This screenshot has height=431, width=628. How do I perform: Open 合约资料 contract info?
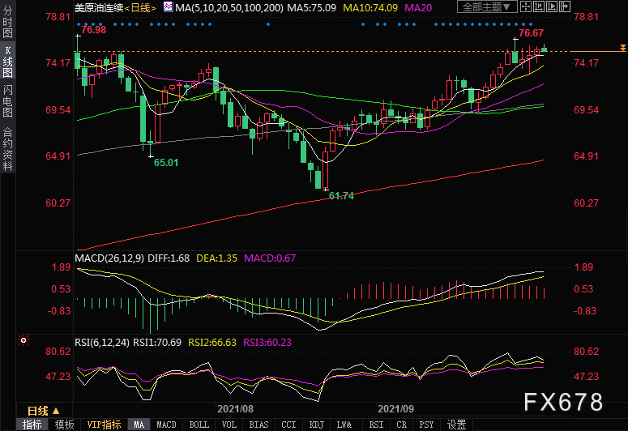click(7, 149)
